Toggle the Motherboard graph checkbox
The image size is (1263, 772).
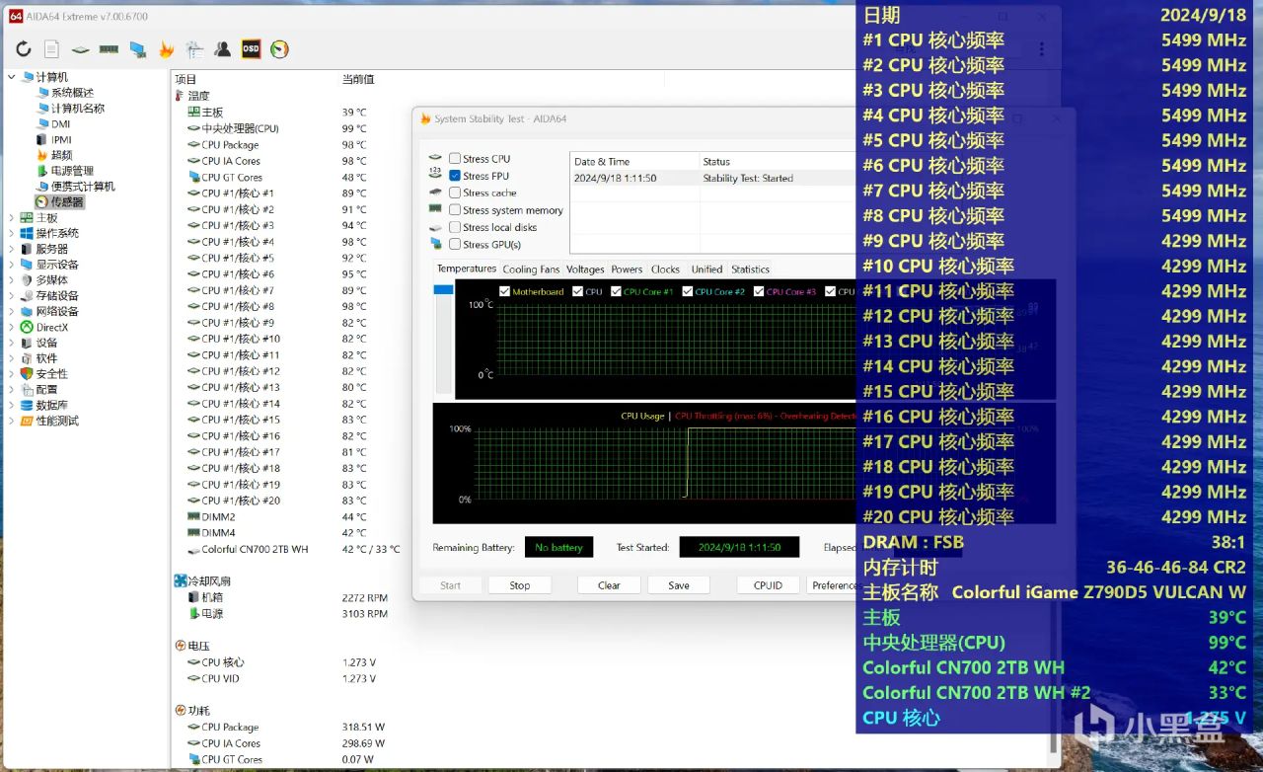505,291
